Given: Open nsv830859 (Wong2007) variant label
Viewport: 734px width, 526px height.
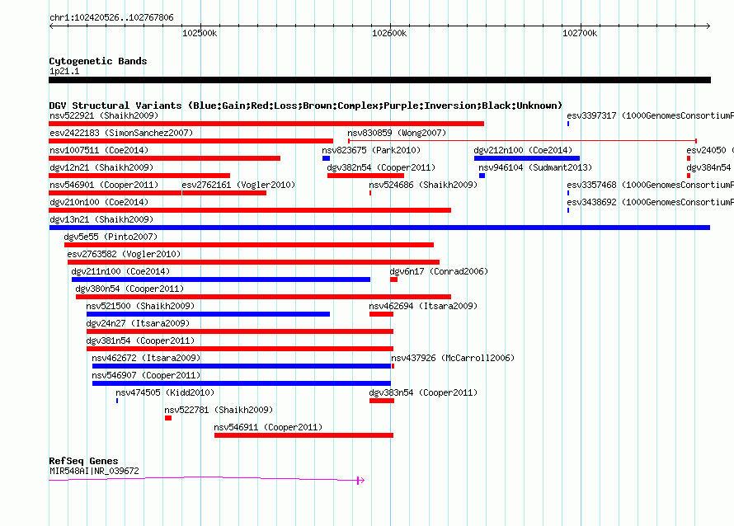Looking at the screenshot, I should click(397, 133).
